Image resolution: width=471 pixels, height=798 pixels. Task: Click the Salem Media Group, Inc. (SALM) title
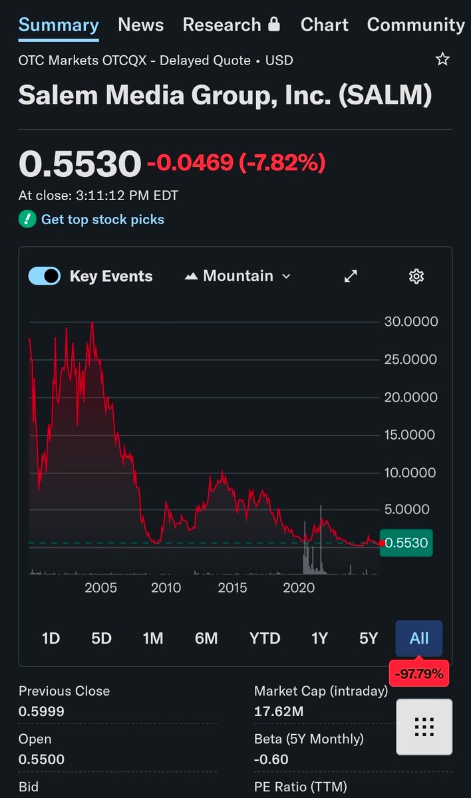tap(225, 95)
